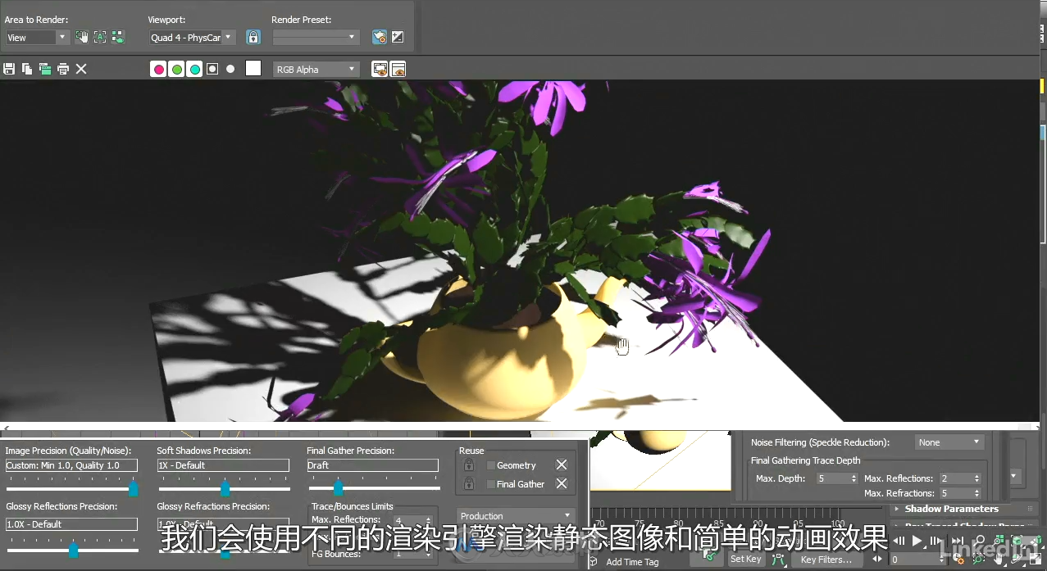
Task: Open the Area to Render dropdown
Action: pyautogui.click(x=37, y=38)
